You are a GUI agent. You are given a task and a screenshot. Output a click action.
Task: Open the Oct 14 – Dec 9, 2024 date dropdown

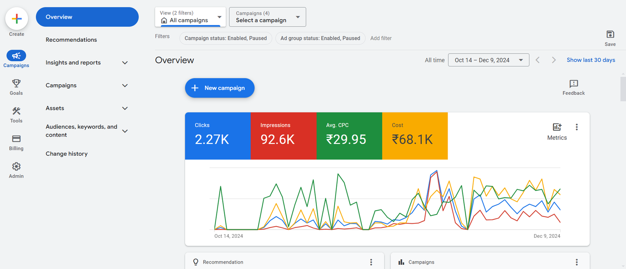pos(488,60)
